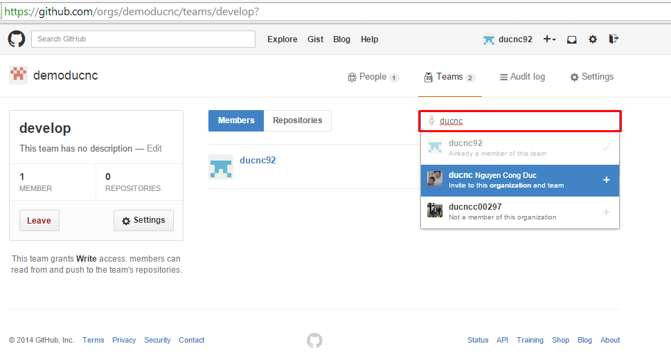Open the Contact footer link
Screen dimensions: 671x362
[x=192, y=340]
